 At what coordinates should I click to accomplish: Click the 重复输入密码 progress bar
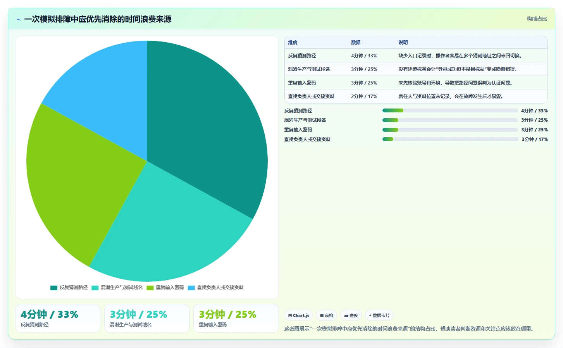point(450,130)
